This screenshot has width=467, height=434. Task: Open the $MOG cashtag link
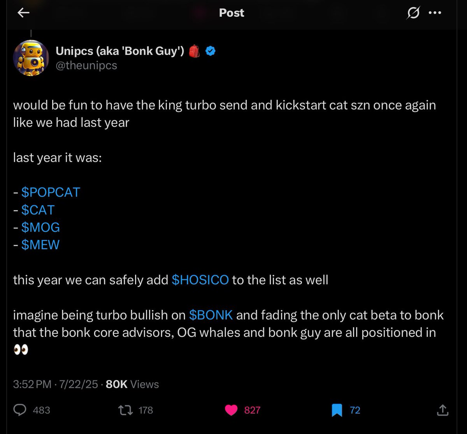tap(40, 227)
